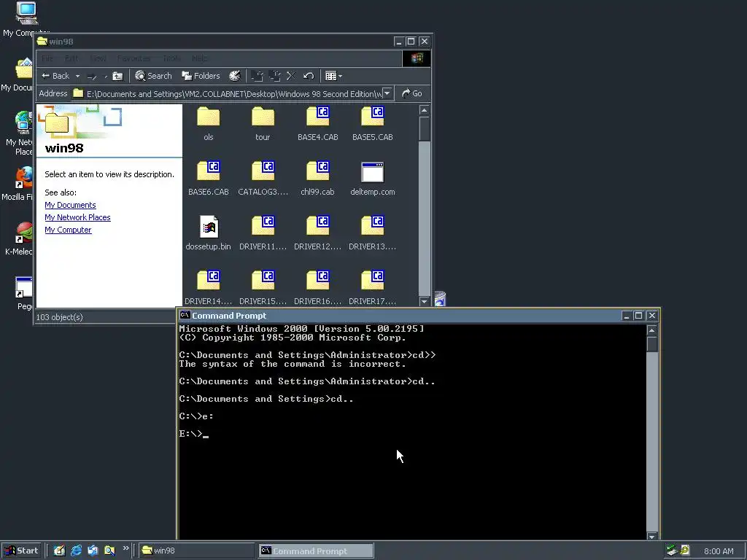Click the Command Prompt scrollbar up arrow
This screenshot has height=560, width=747.
click(651, 330)
